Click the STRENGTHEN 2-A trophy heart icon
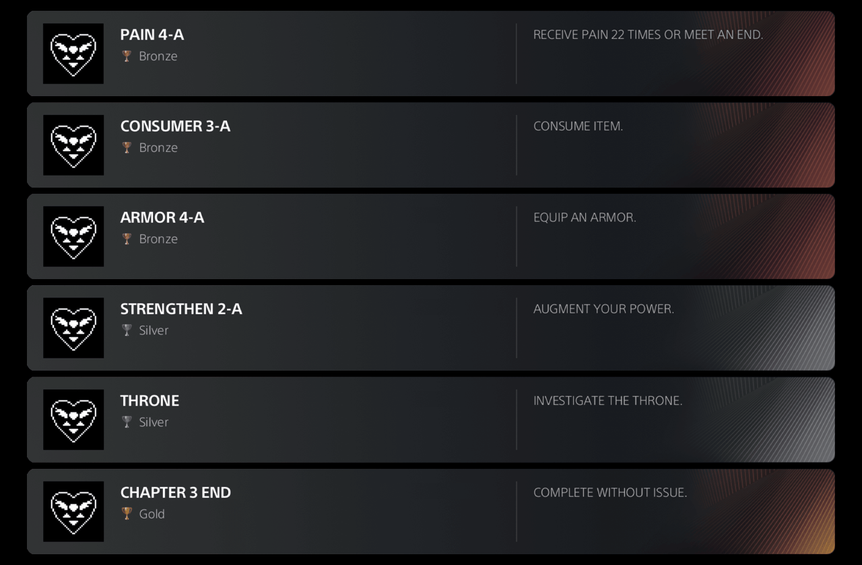The height and width of the screenshot is (565, 862). tap(73, 328)
